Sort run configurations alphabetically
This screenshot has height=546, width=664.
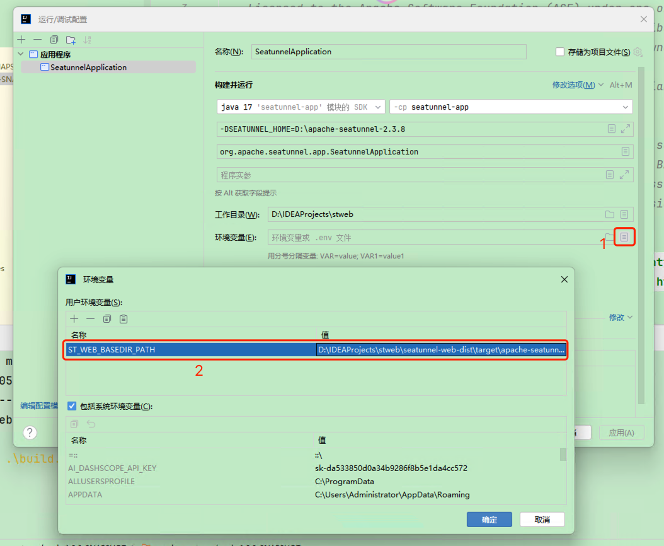pyautogui.click(x=87, y=40)
